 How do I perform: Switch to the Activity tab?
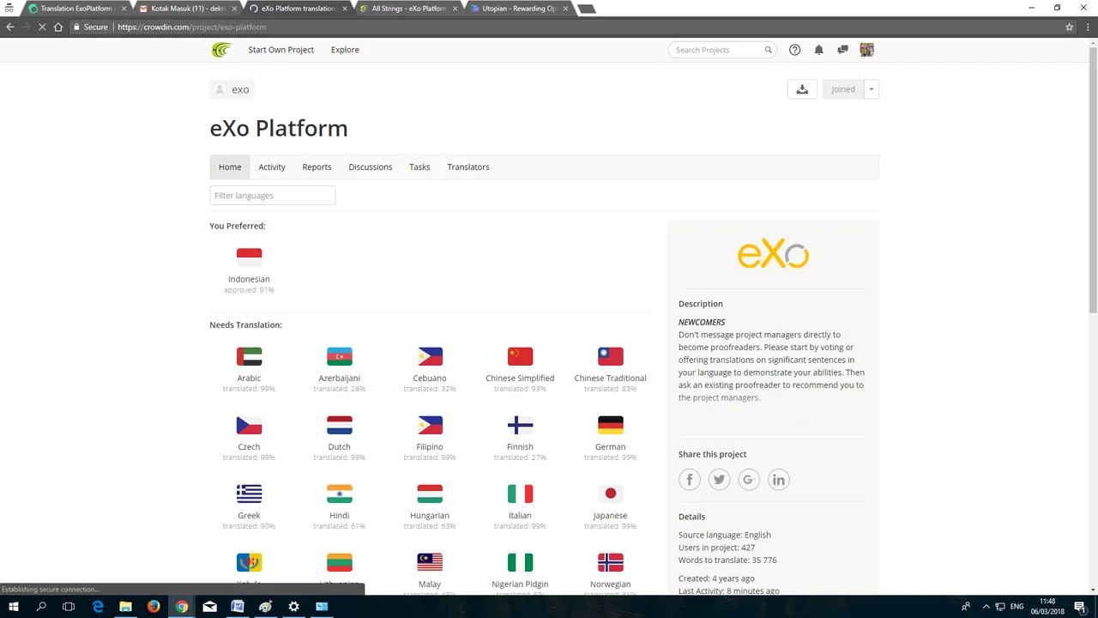pyautogui.click(x=272, y=167)
